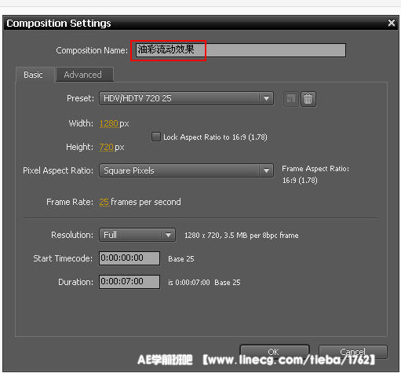
Task: Click the Frame Rate value 25
Action: pyautogui.click(x=104, y=202)
